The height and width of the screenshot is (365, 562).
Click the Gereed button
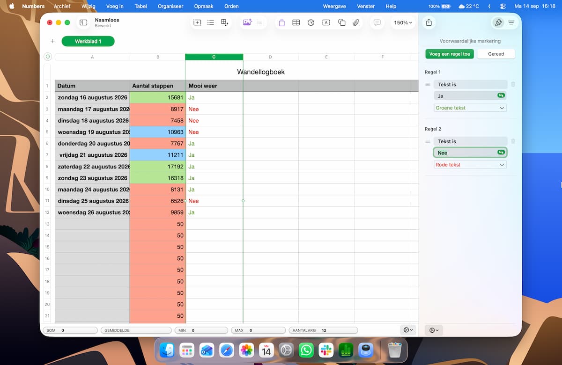click(496, 54)
